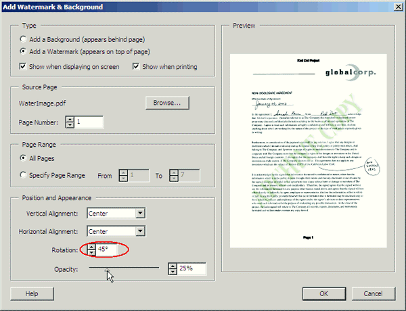Click the Opacity percentage field
Image resolution: width=406 pixels, height=311 pixels.
tap(191, 268)
